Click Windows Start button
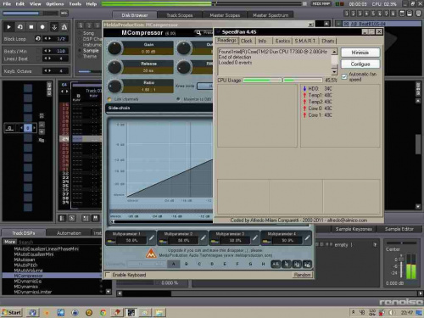The image size is (424, 318). 12,312
